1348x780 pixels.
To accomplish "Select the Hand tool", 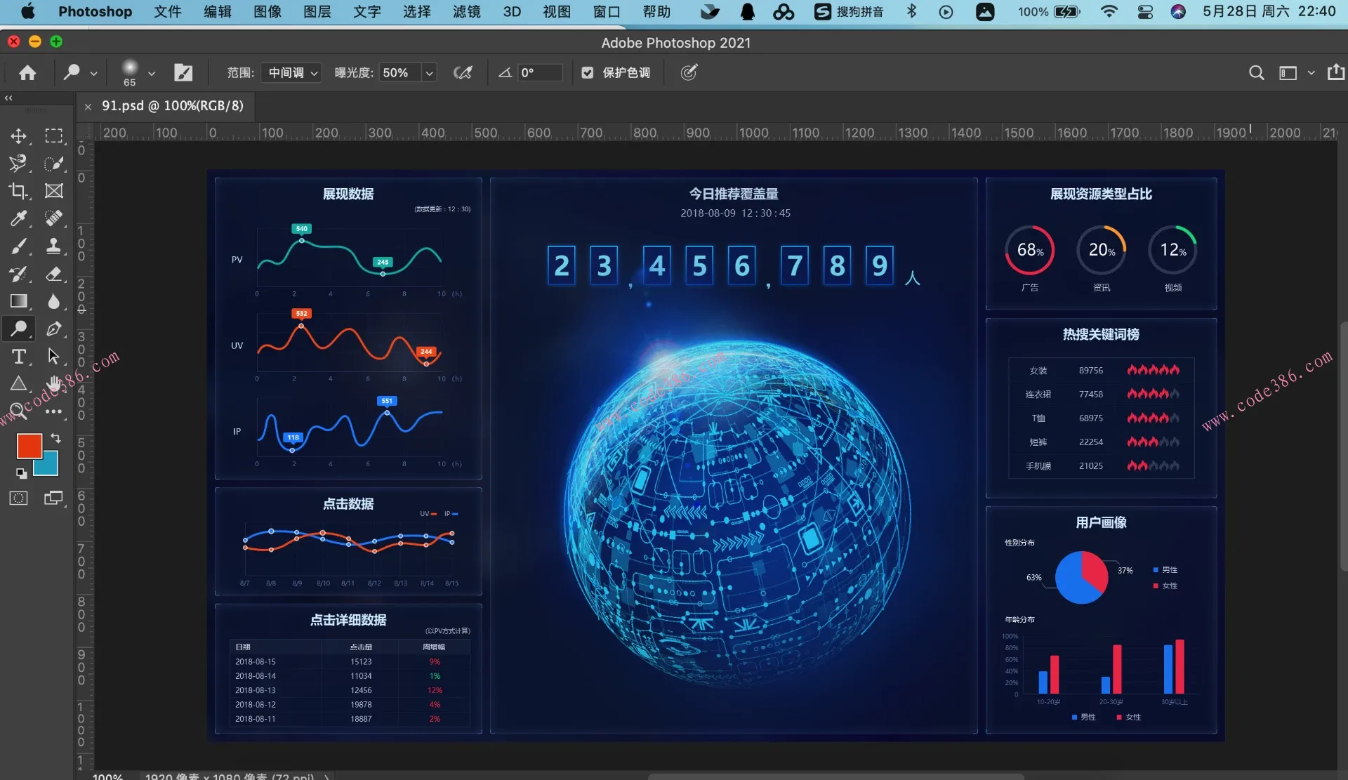I will point(53,383).
